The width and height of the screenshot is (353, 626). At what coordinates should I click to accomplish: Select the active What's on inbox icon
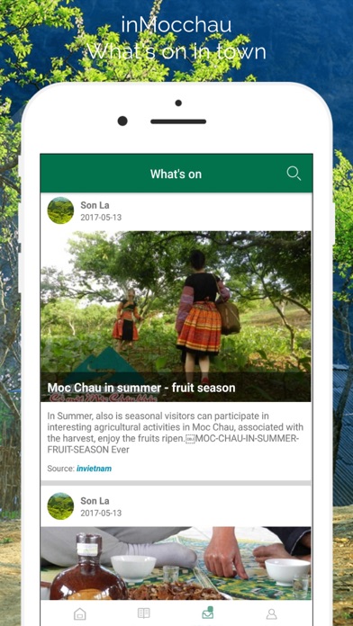(x=207, y=613)
